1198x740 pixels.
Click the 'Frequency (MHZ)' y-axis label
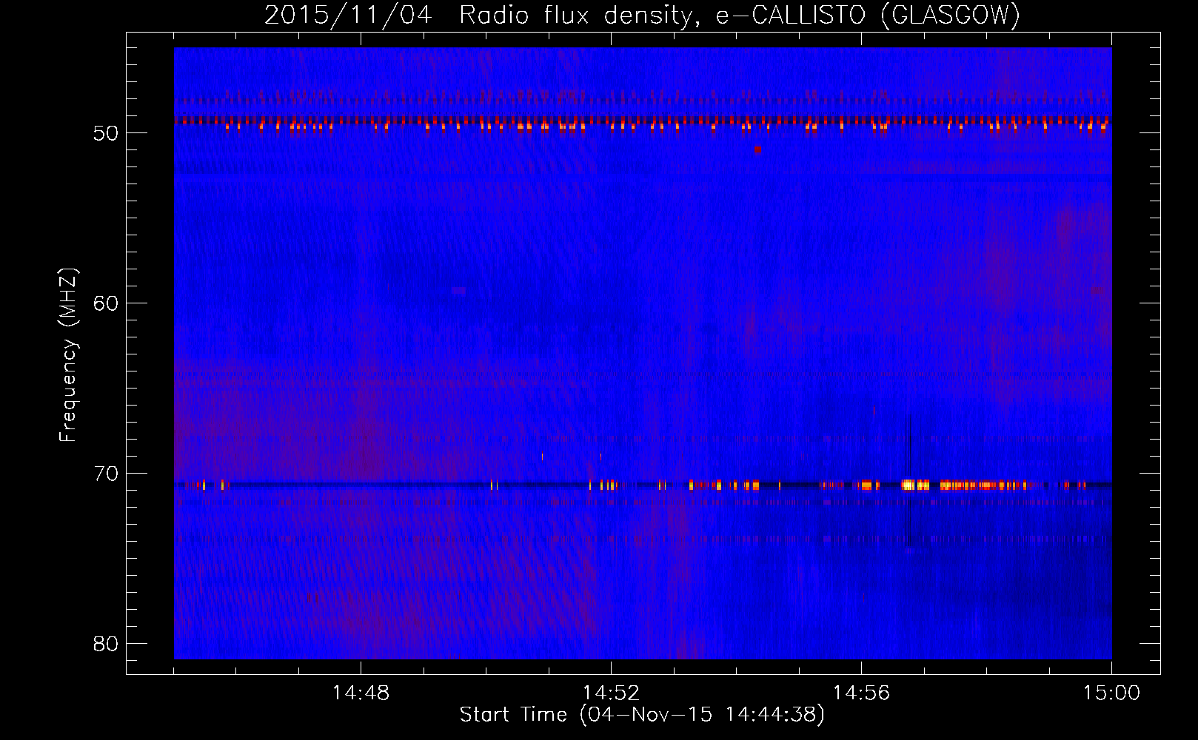[x=67, y=354]
